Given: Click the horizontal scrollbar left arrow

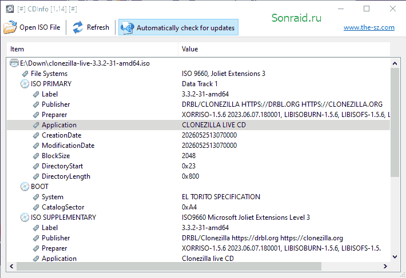Looking at the screenshot, I should pos(11,266).
